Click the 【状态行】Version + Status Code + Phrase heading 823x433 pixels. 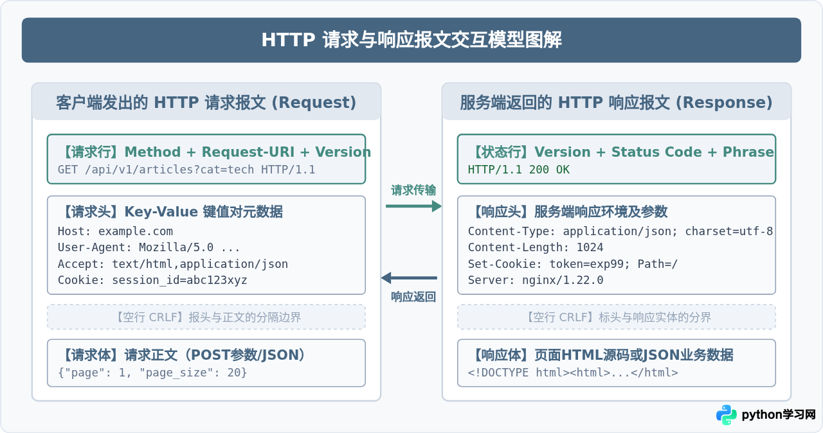(x=621, y=152)
